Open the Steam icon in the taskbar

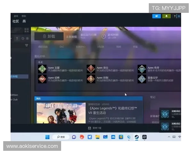[137, 137]
